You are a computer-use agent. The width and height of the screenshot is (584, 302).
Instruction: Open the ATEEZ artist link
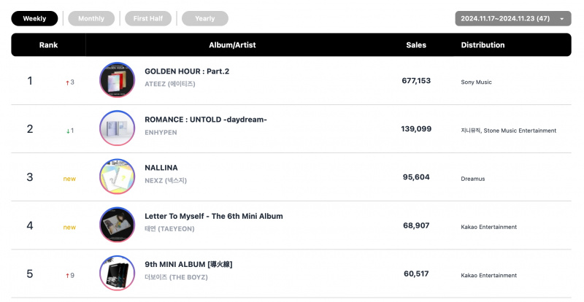tap(170, 84)
